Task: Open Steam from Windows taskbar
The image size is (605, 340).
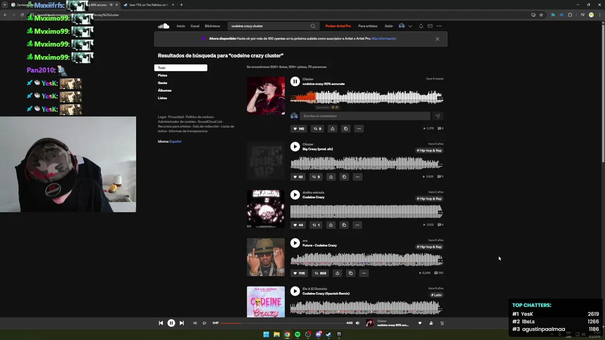Action: coord(328,334)
